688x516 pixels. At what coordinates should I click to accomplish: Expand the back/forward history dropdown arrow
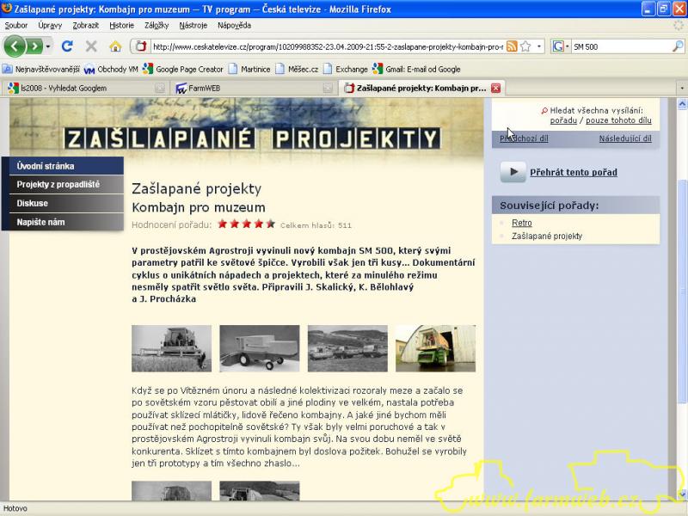pos(49,46)
